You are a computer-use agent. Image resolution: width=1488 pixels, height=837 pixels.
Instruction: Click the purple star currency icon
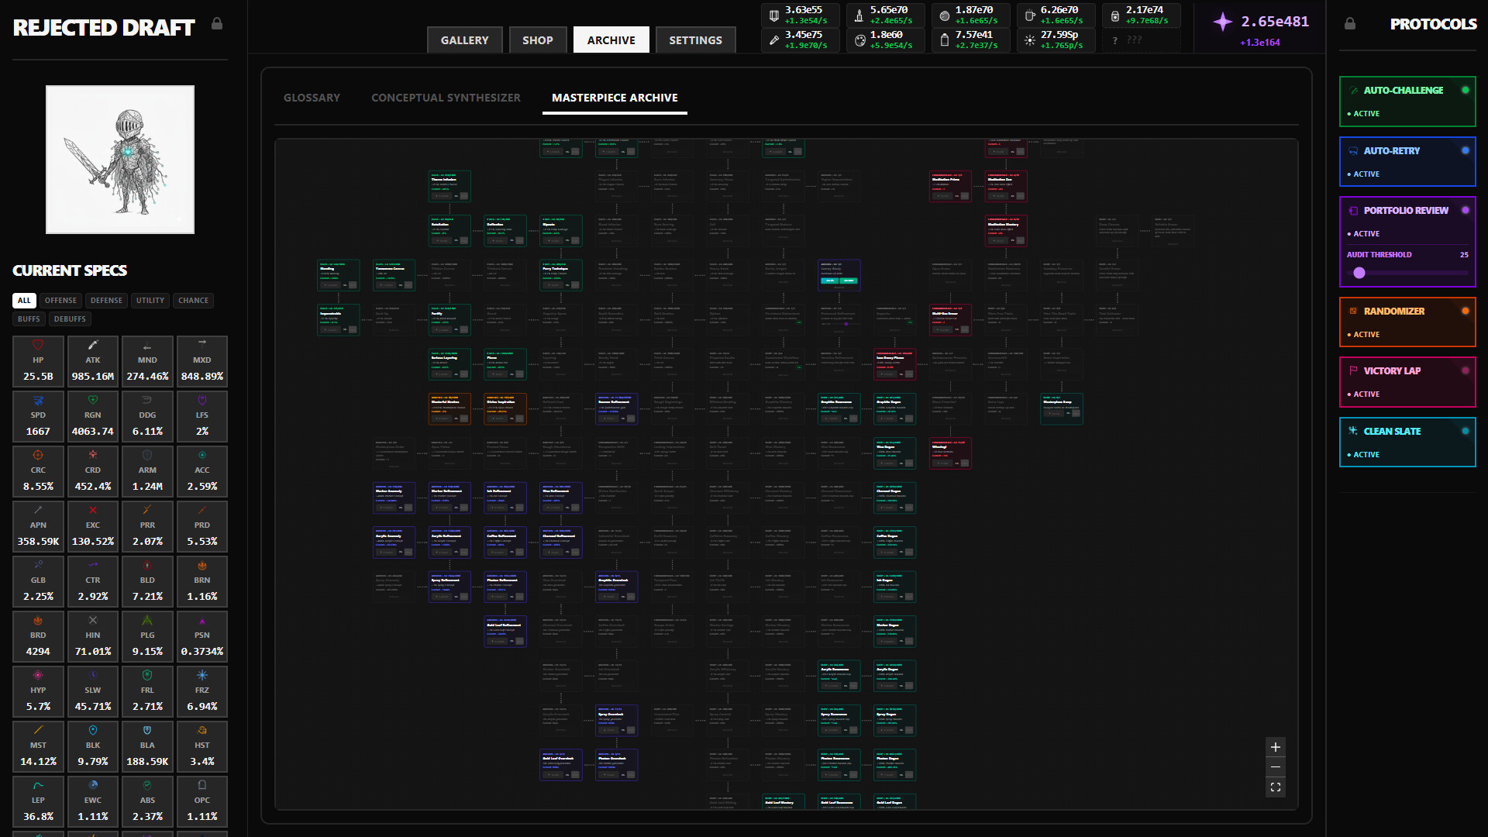(x=1223, y=22)
